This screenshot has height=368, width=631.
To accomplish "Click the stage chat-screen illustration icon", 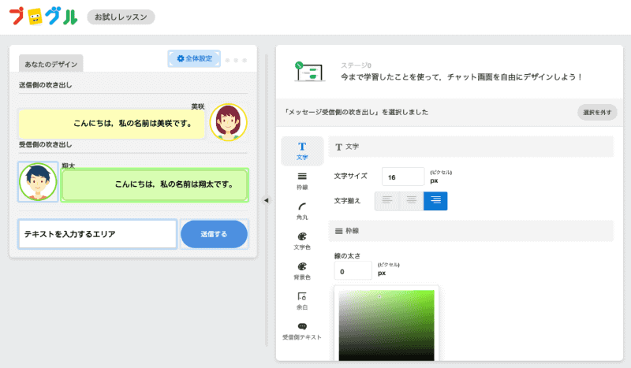I will coord(309,72).
